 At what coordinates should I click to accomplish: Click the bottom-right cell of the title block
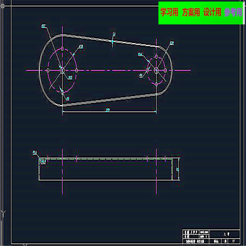tap(234, 241)
